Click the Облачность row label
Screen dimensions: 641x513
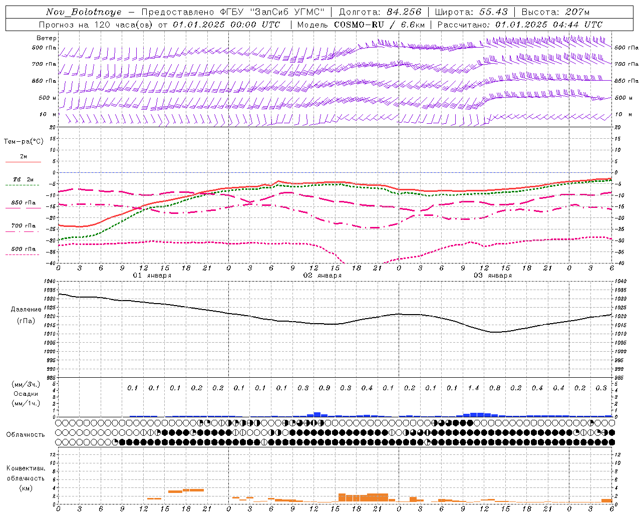(x=26, y=434)
